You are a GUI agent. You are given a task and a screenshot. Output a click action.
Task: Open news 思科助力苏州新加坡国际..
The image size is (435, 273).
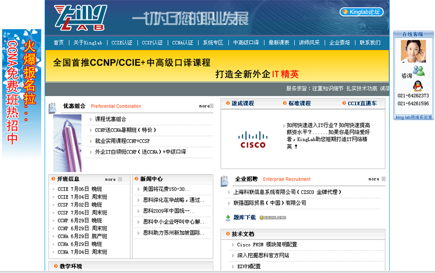(x=174, y=233)
